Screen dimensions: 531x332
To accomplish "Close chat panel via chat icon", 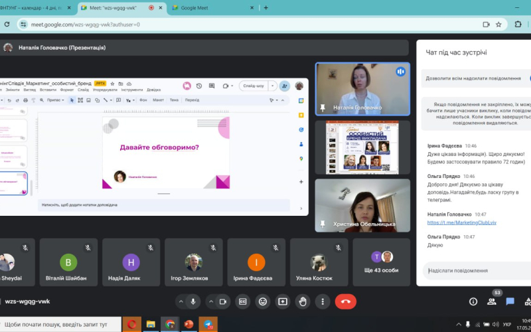I will [510, 301].
